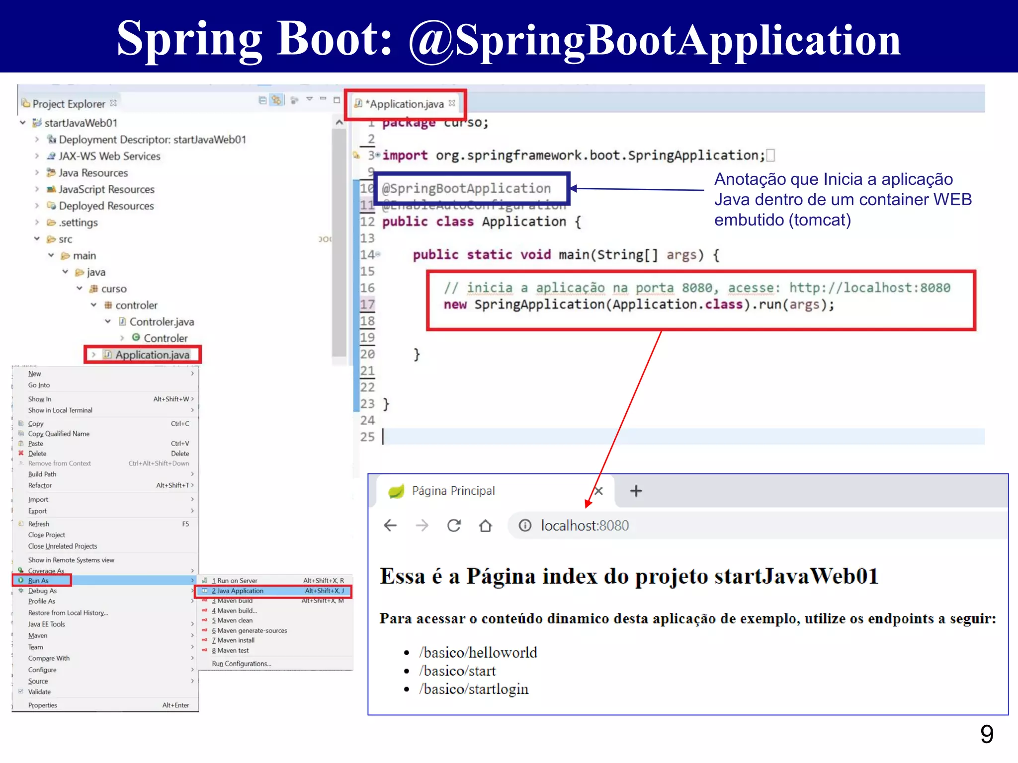Open Run Configurations...

coord(275,664)
